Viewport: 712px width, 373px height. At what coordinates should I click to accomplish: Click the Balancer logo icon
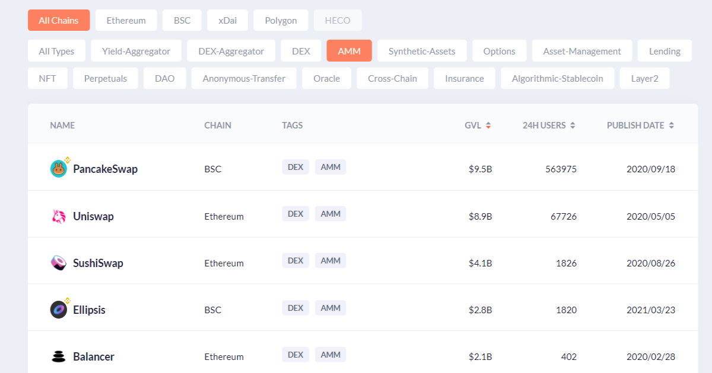coord(59,356)
